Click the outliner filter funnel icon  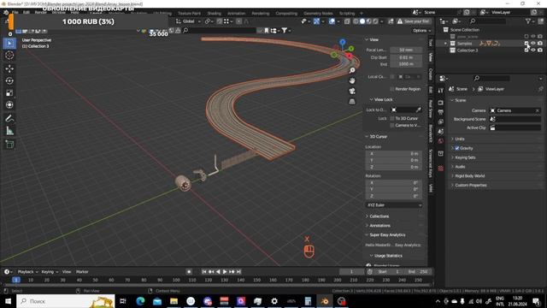click(528, 21)
